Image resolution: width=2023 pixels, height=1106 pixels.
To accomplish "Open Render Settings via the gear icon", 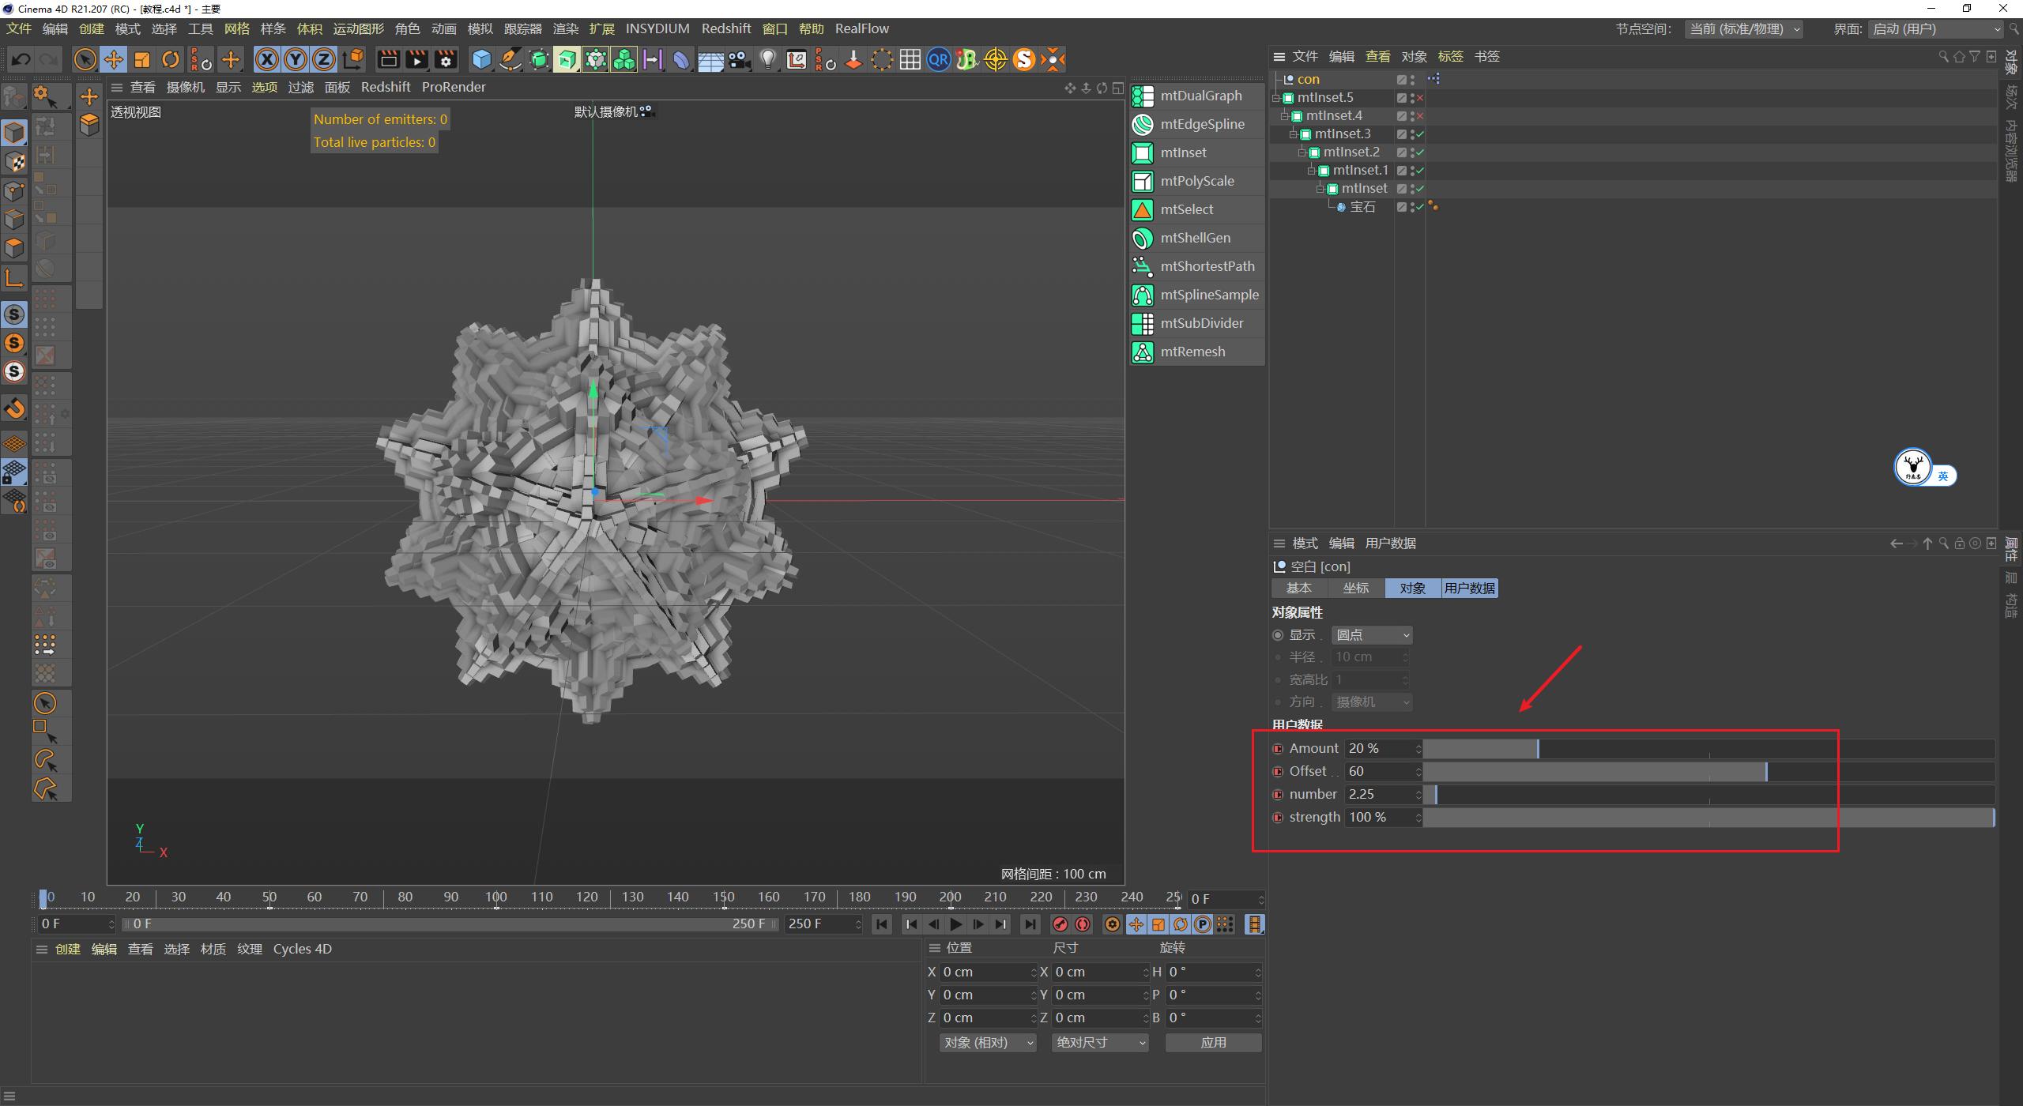I will [x=446, y=59].
